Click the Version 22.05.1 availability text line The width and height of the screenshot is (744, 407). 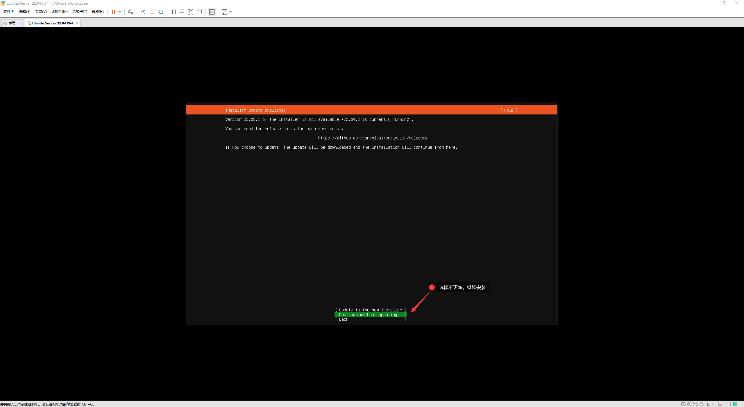coord(319,119)
